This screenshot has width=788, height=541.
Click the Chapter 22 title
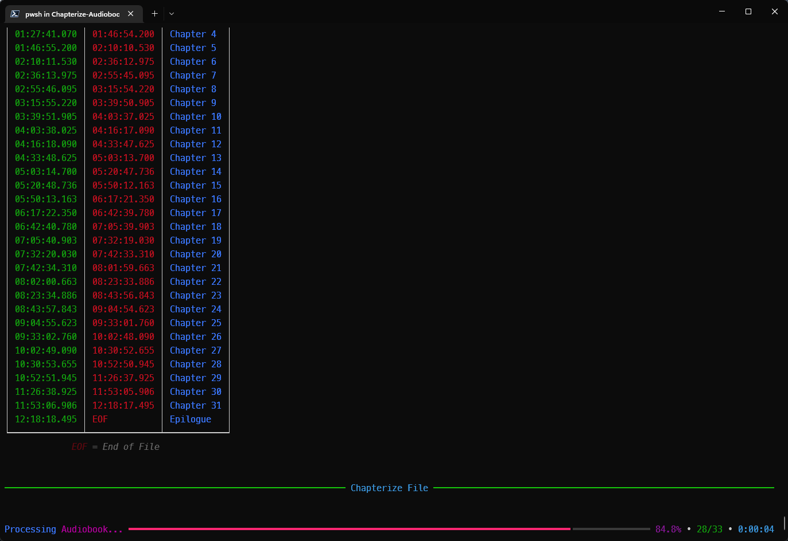pyautogui.click(x=196, y=282)
